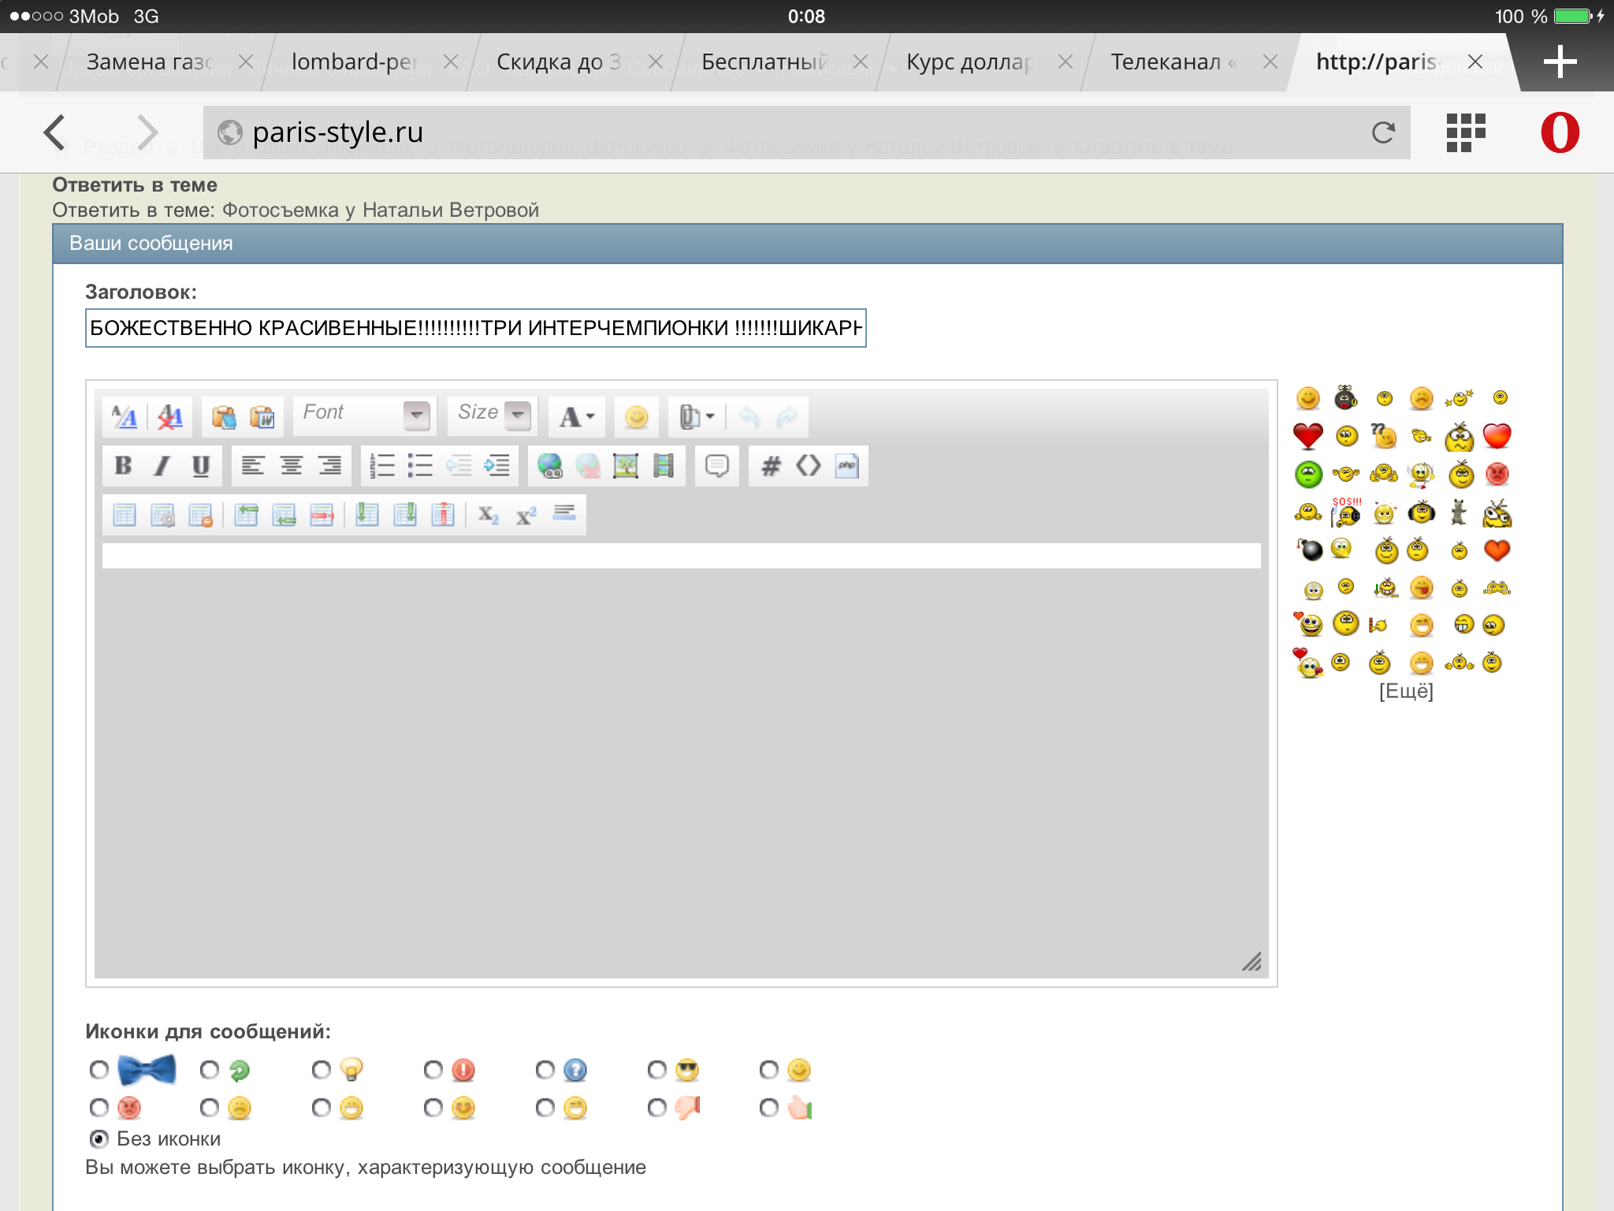Viewport: 1614px width, 1211px height.
Task: Insert a table in the editor
Action: pyautogui.click(x=125, y=515)
